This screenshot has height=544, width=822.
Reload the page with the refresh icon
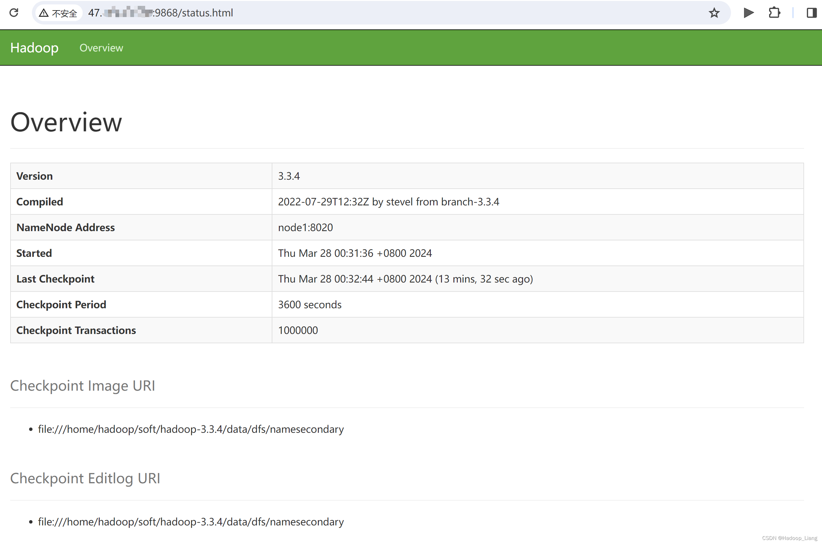(14, 13)
